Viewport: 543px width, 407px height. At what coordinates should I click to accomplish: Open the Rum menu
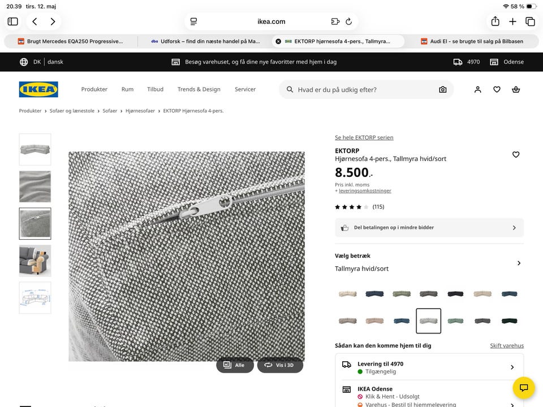tap(127, 89)
